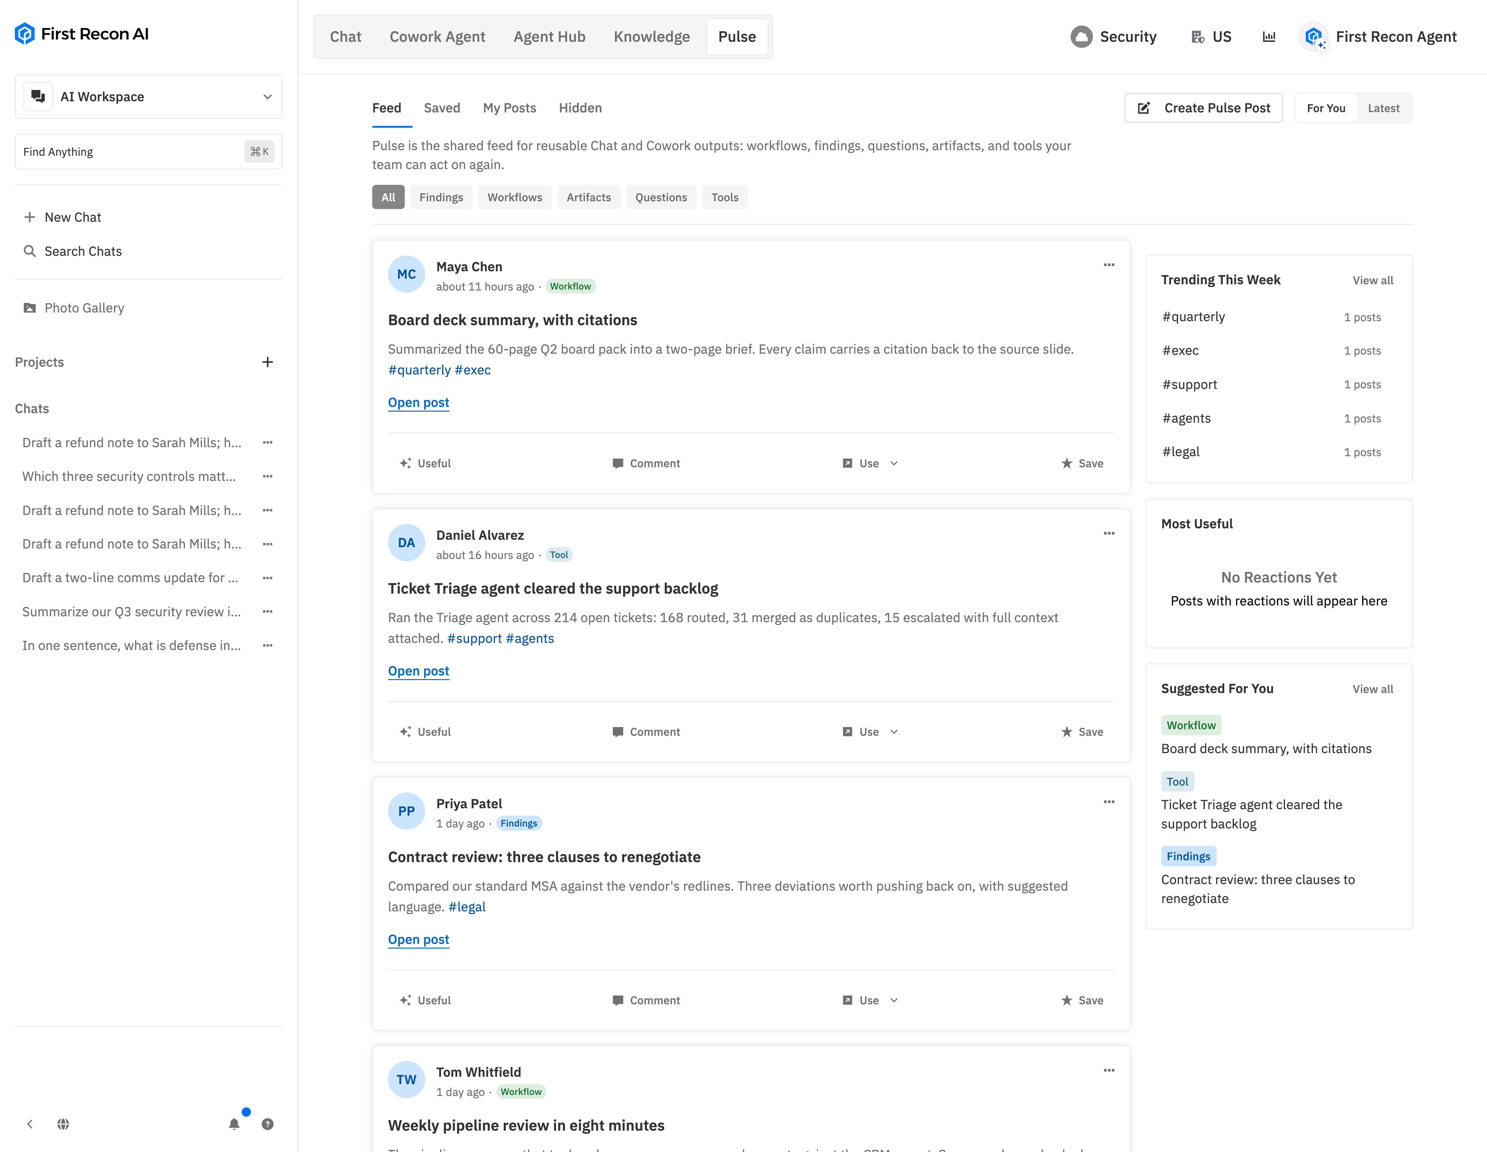
Task: Collapse the sidebar with the back arrow
Action: click(30, 1124)
